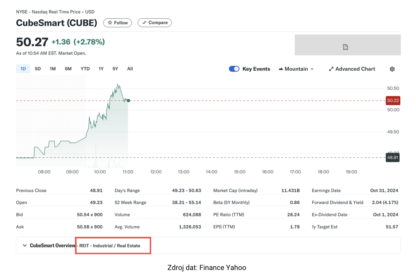This screenshot has width=416, height=279.
Task: Click the PE Ratio value 28.24
Action: (x=293, y=215)
